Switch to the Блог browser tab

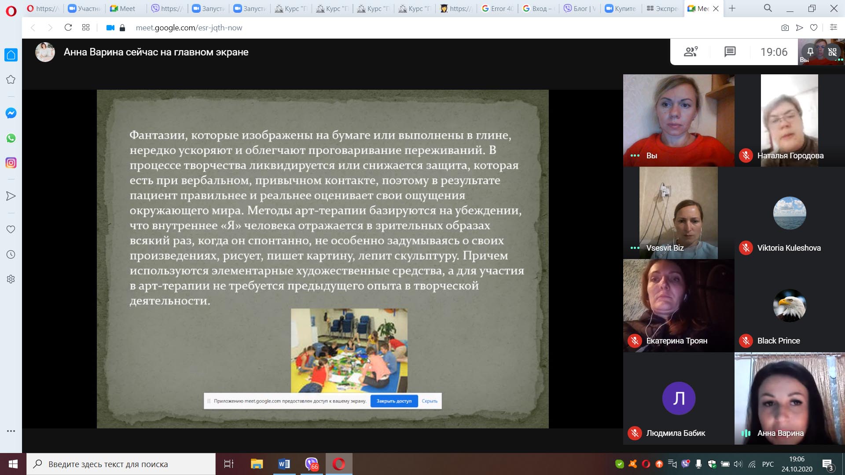[x=580, y=8]
